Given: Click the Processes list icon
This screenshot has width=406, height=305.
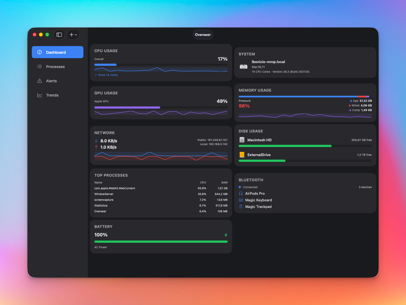Looking at the screenshot, I should tap(39, 66).
